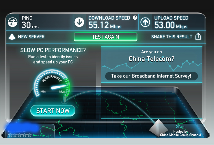Select NEW SERVER option
This screenshot has height=145, width=214.
pyautogui.click(x=31, y=37)
